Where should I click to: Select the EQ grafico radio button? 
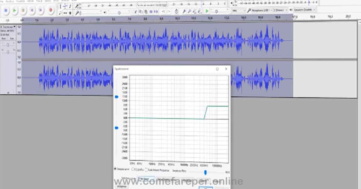[133, 169]
